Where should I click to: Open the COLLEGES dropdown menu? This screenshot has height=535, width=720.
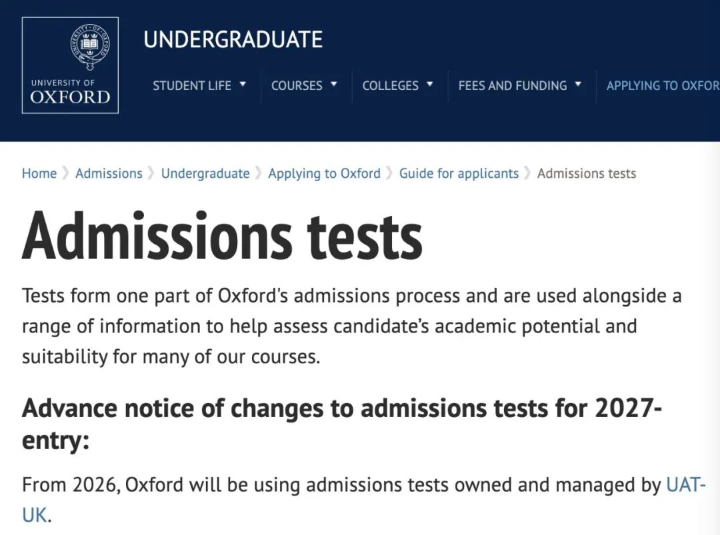pos(391,85)
